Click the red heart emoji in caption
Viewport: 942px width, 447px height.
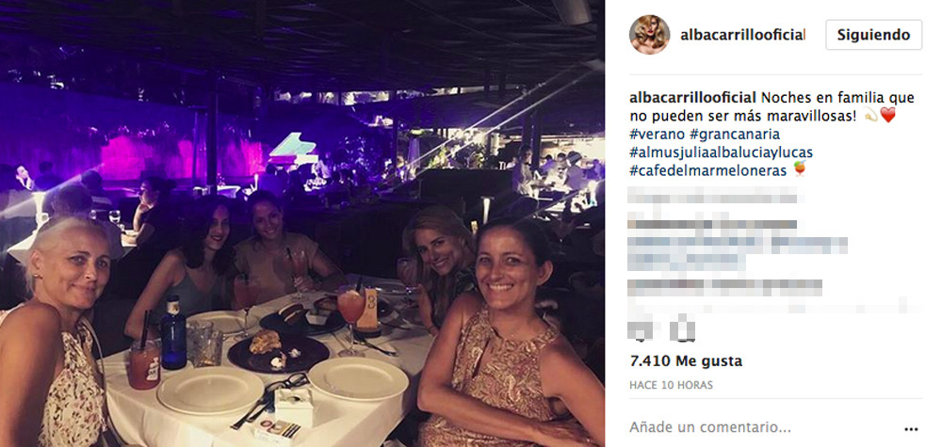(x=887, y=115)
